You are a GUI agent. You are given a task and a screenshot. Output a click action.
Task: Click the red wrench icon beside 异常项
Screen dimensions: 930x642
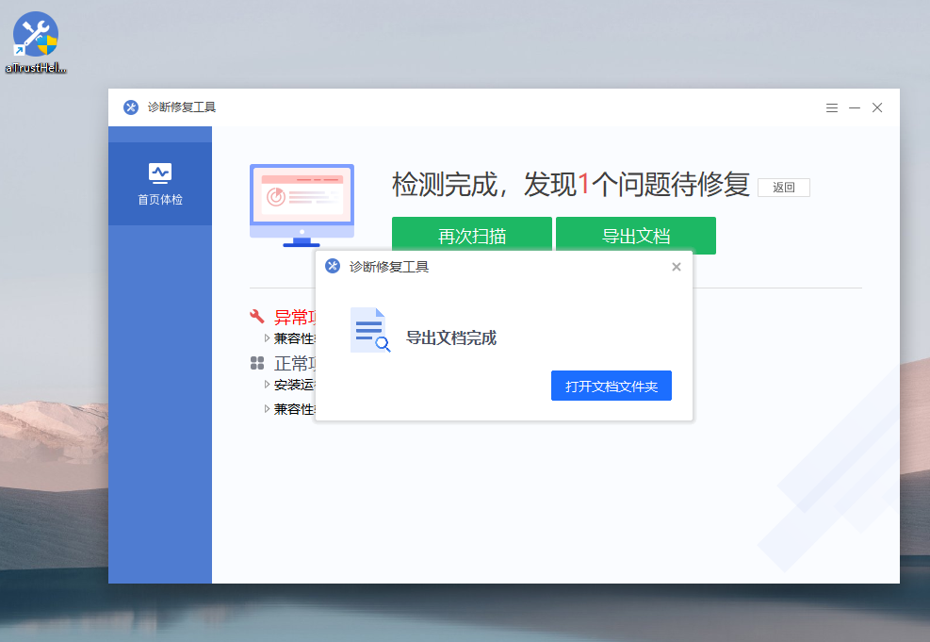[257, 317]
